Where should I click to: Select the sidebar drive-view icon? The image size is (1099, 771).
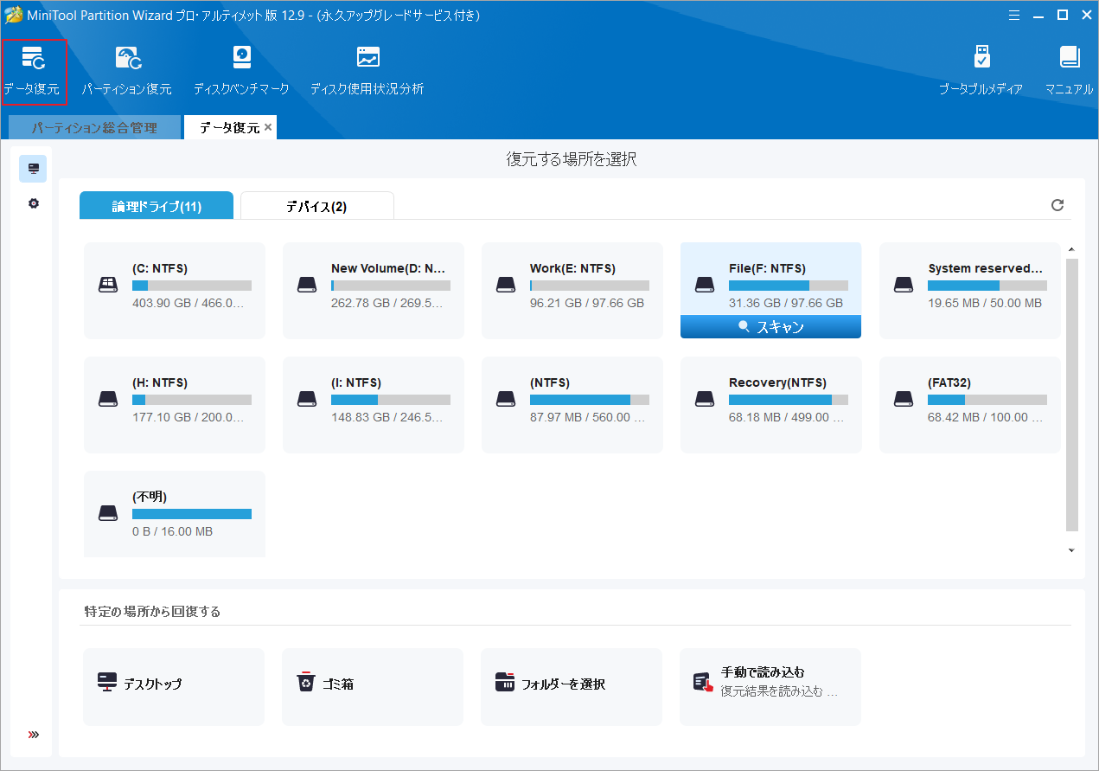point(34,169)
